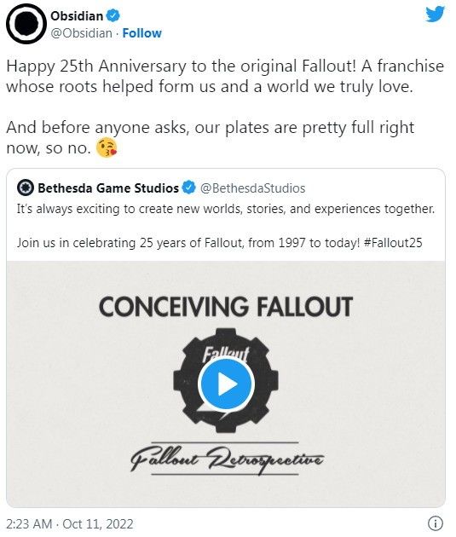Open the quoted Bethesda tweet text

tap(226, 225)
